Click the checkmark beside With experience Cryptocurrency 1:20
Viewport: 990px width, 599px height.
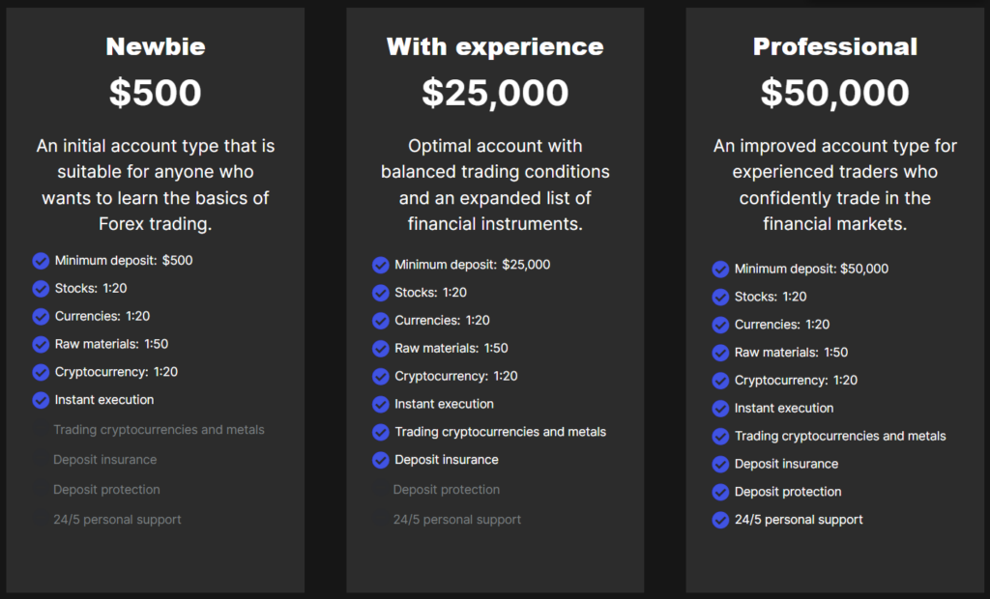[381, 377]
